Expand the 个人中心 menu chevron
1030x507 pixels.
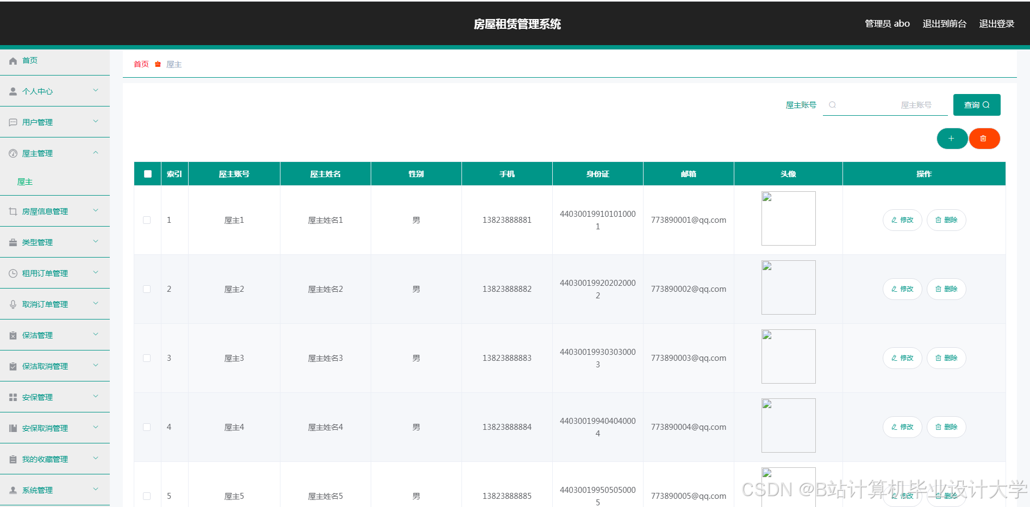click(x=96, y=90)
